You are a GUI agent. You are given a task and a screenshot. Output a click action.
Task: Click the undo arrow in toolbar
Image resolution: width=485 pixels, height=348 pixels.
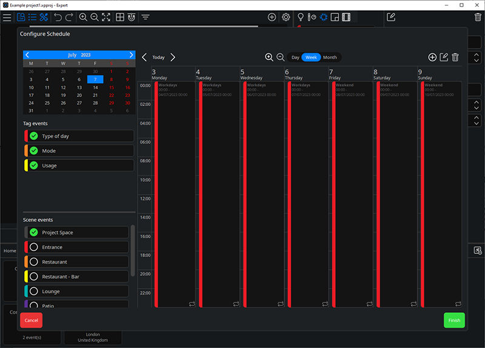click(58, 18)
